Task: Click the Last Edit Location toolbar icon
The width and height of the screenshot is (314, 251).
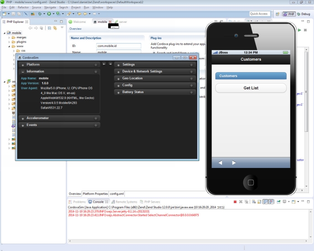Action: click(79, 14)
